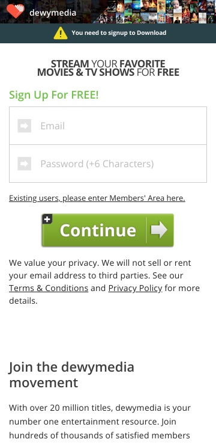Focus the Email input field
This screenshot has height=445, width=216.
coord(108,126)
